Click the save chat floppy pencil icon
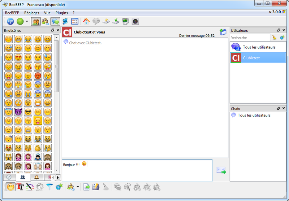The image size is (289, 201). 96,187
